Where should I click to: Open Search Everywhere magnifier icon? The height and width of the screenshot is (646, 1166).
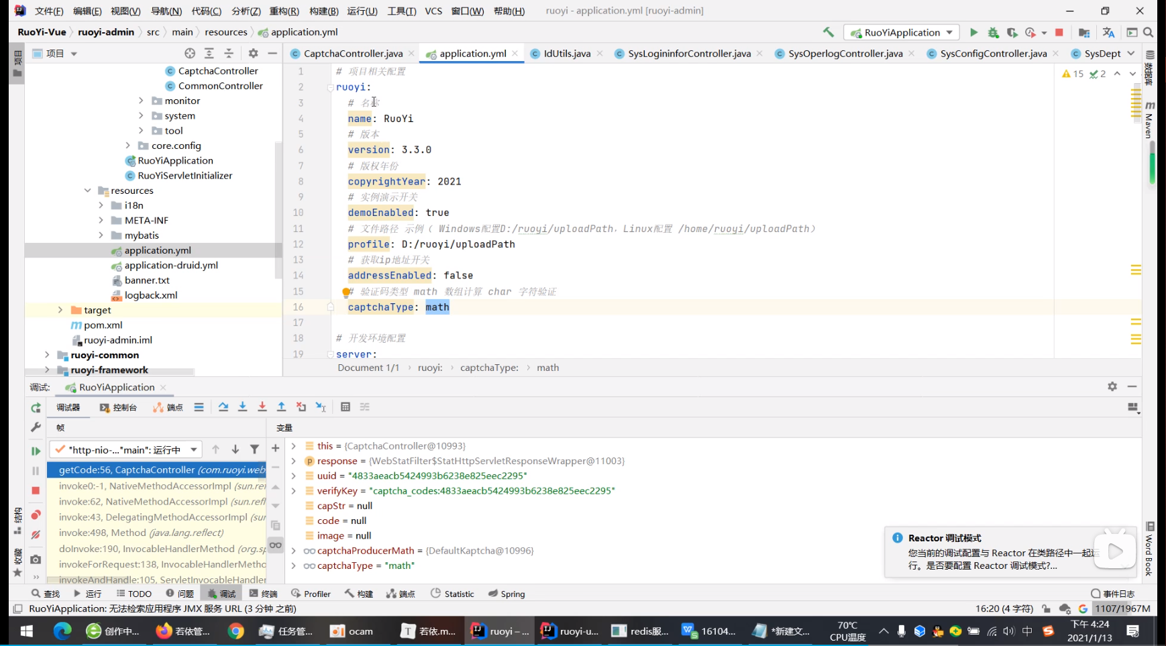(1149, 32)
